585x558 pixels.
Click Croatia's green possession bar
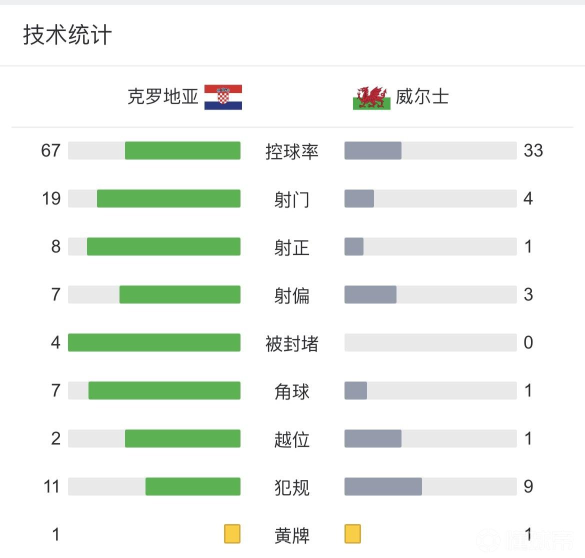coord(182,150)
